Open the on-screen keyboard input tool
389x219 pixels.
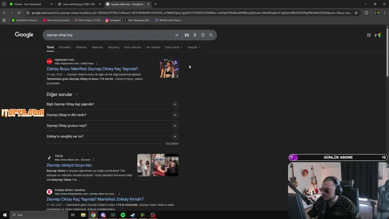point(187,35)
